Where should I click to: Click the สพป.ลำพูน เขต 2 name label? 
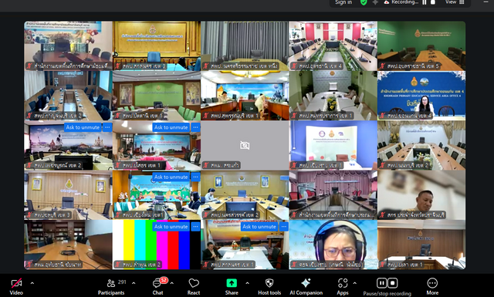(x=141, y=265)
